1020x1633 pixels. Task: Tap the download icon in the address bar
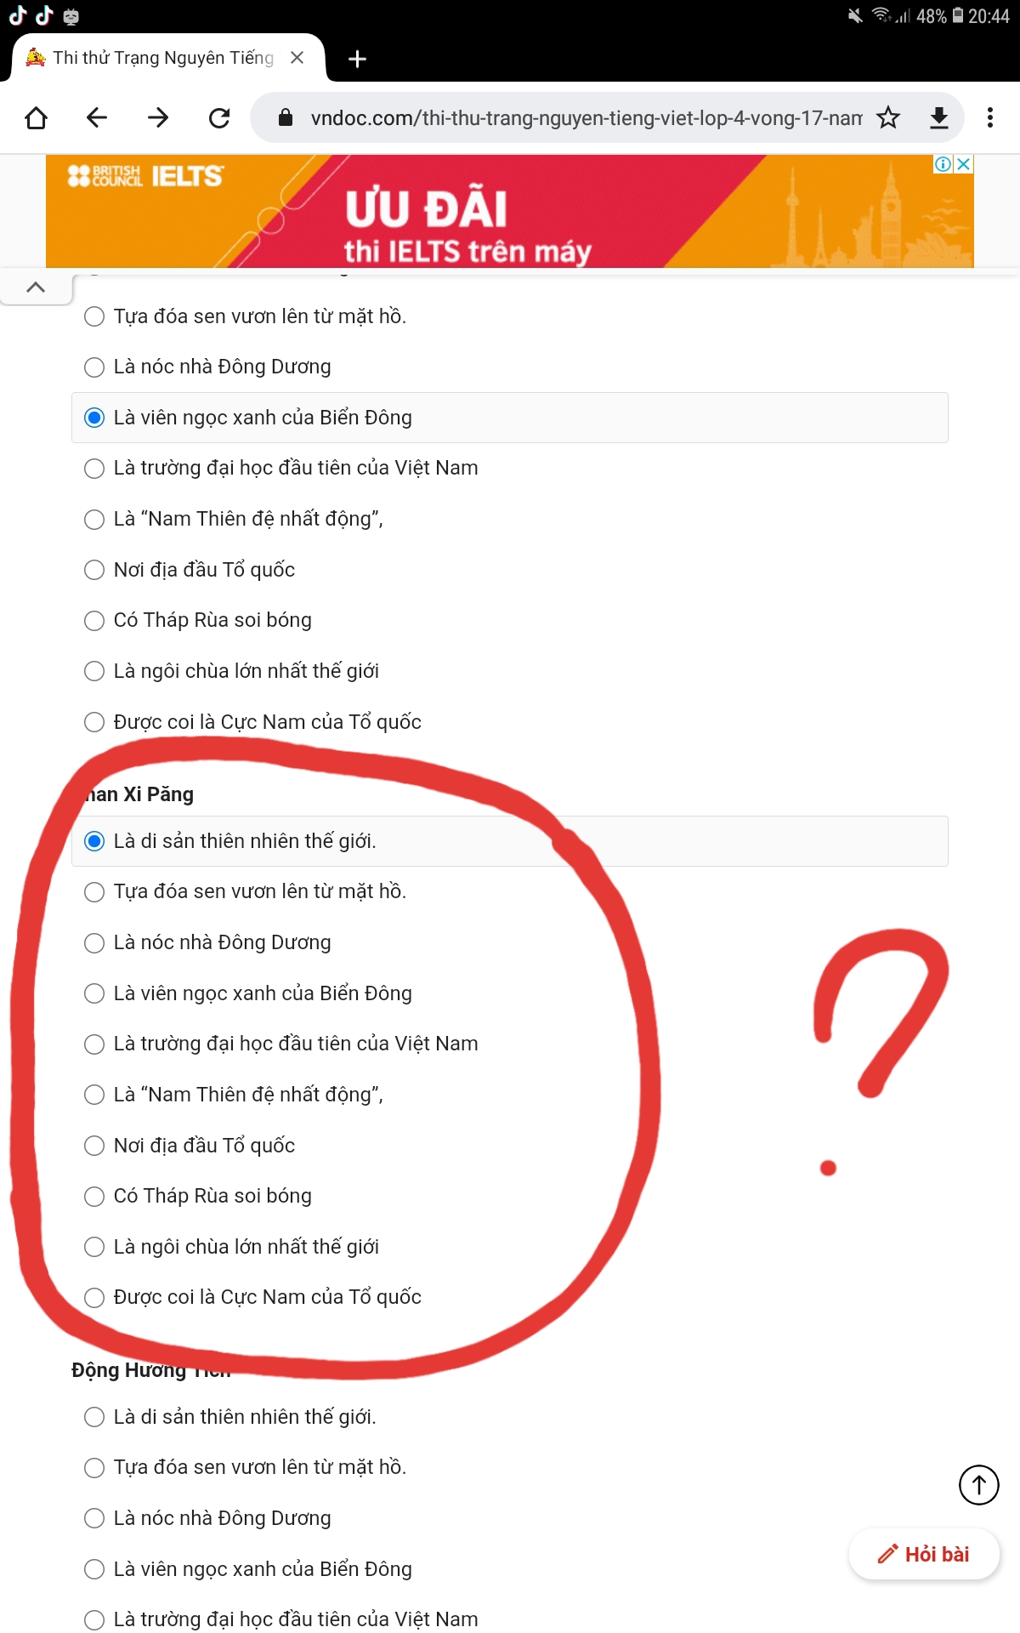click(938, 117)
